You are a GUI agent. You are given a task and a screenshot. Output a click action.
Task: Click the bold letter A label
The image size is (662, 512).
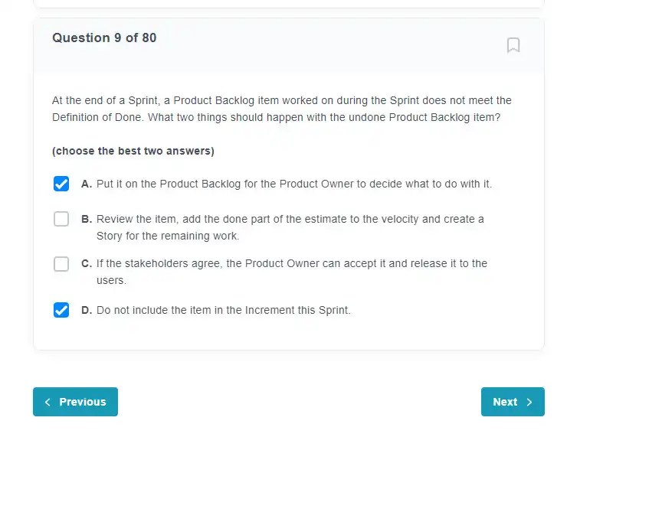[87, 184]
